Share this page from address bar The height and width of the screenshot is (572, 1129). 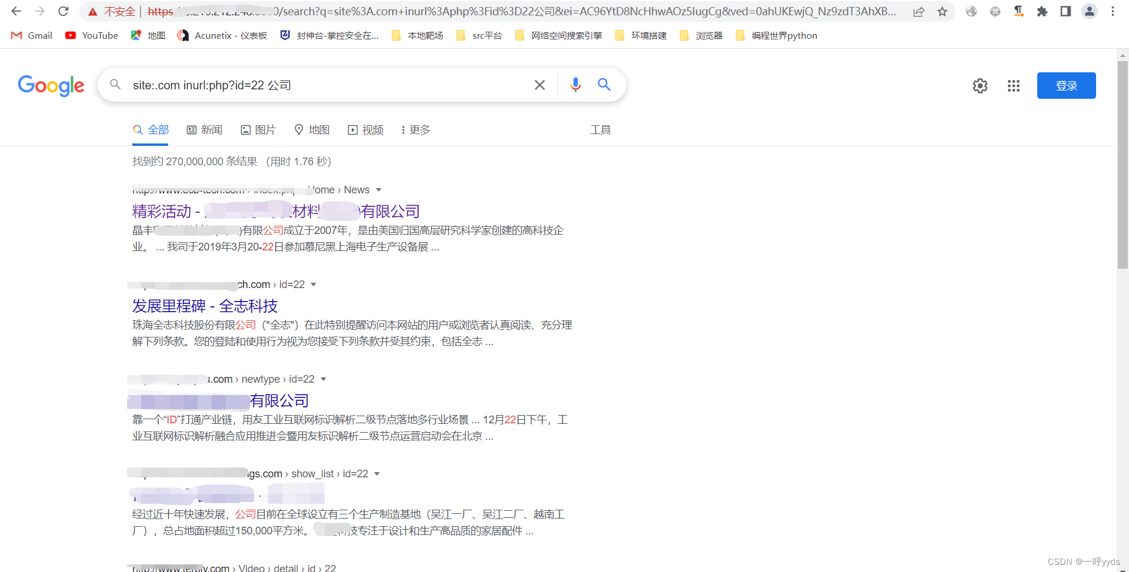pos(918,12)
